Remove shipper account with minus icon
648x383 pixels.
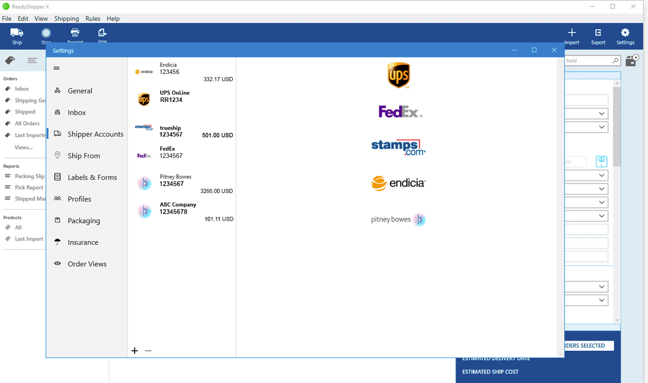point(148,351)
